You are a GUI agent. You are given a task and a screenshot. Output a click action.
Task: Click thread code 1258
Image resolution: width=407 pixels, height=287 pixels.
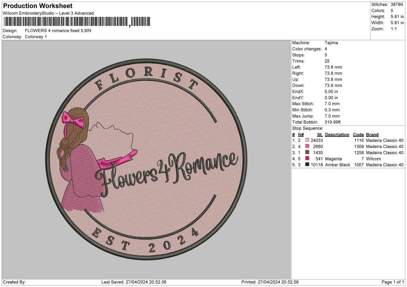click(x=359, y=153)
